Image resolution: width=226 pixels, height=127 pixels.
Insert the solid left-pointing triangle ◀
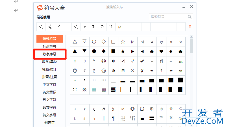[142, 51]
